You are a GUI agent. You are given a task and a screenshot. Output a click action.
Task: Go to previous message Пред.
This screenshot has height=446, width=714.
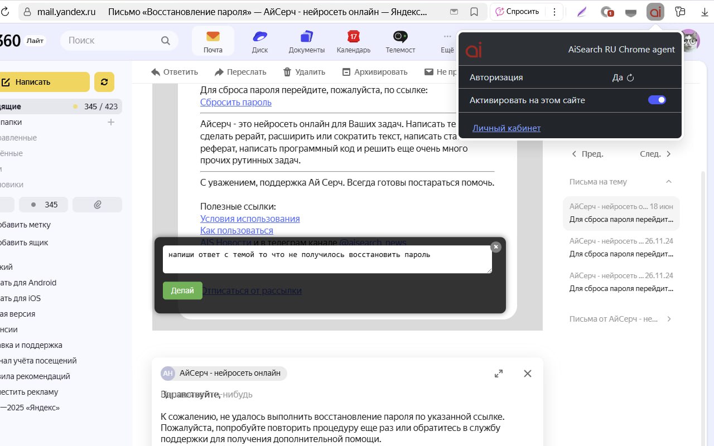[x=587, y=154]
